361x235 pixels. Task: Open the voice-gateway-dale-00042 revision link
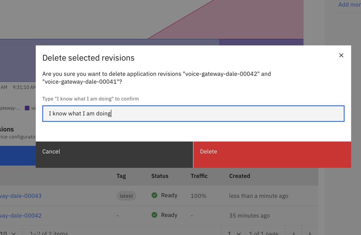[x=20, y=216]
